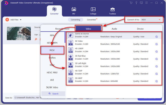
Task: Click 'Resolution: 640x480' text
Action: click(x=109, y=81)
